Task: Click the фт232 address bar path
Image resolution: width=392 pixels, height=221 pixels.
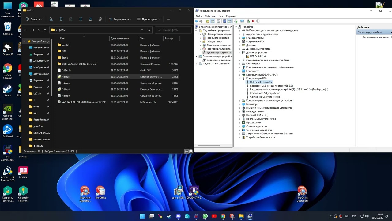Action: (62, 30)
